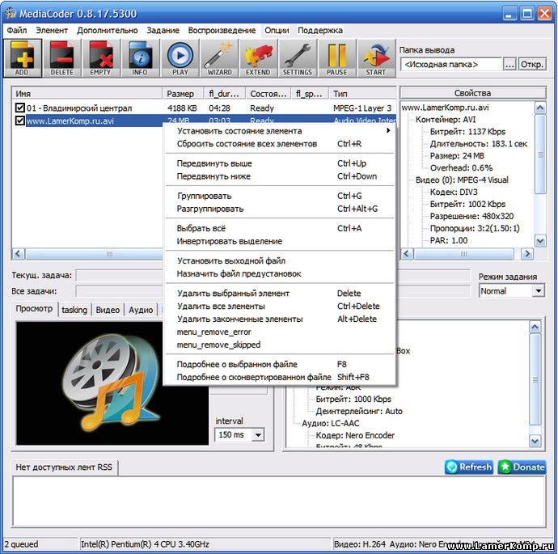Choose Удалить выбранный элемент in context menu
This screenshot has height=554, width=558.
[233, 294]
